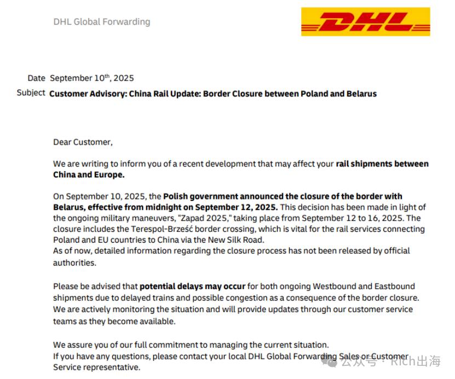This screenshot has width=455, height=379.
Task: Click the Westbound and Eastbound text
Action: pyautogui.click(x=364, y=286)
